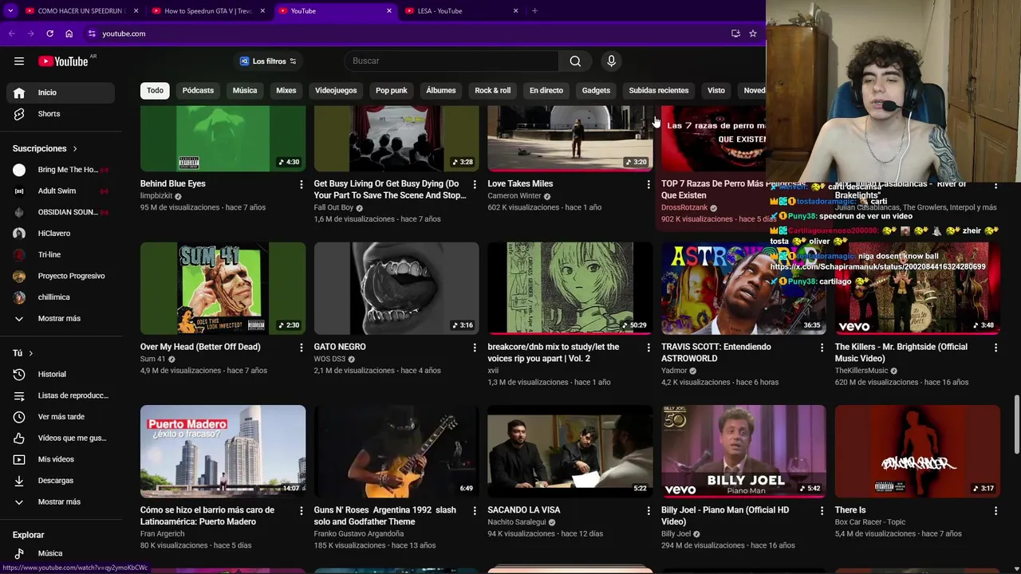
Task: Select the En directo filter chip
Action: click(x=546, y=90)
